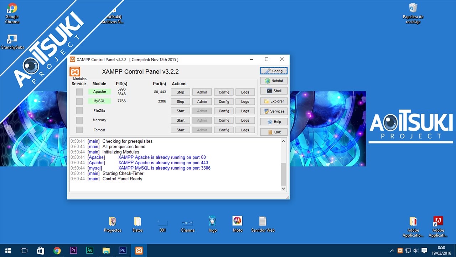Toggle the Mercury service checkbox

pyautogui.click(x=79, y=120)
